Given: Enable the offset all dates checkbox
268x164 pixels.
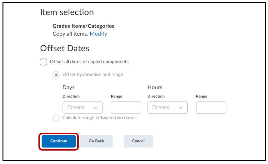Looking at the screenshot, I should pos(43,62).
